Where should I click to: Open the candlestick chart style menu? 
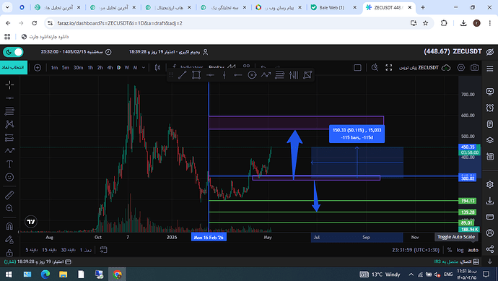(x=157, y=67)
